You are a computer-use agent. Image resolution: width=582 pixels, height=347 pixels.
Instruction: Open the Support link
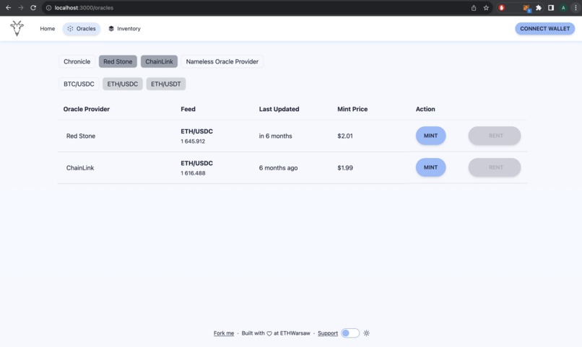pyautogui.click(x=328, y=333)
